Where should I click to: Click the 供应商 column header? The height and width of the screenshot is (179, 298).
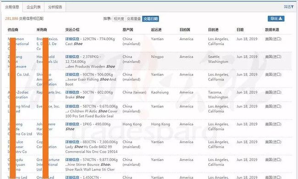pos(13,30)
